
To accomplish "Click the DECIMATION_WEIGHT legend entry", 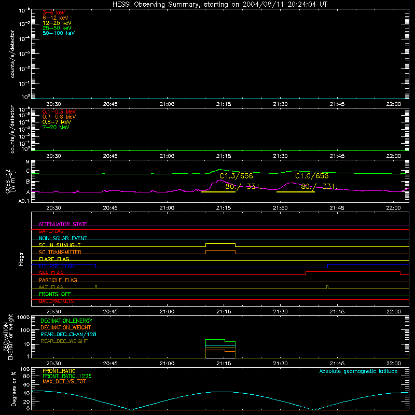I will coord(66,327).
